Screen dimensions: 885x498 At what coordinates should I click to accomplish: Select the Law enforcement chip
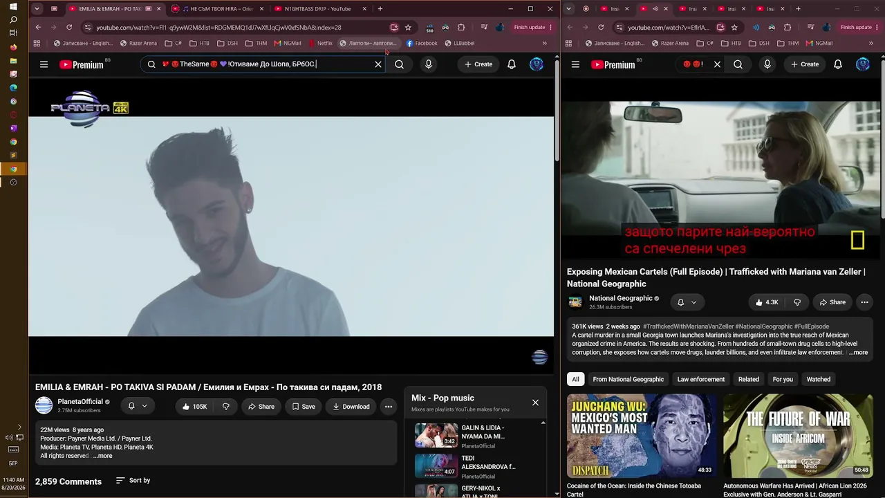[x=701, y=379]
